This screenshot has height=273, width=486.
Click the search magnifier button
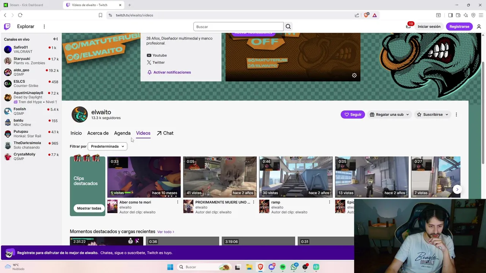pos(288,27)
